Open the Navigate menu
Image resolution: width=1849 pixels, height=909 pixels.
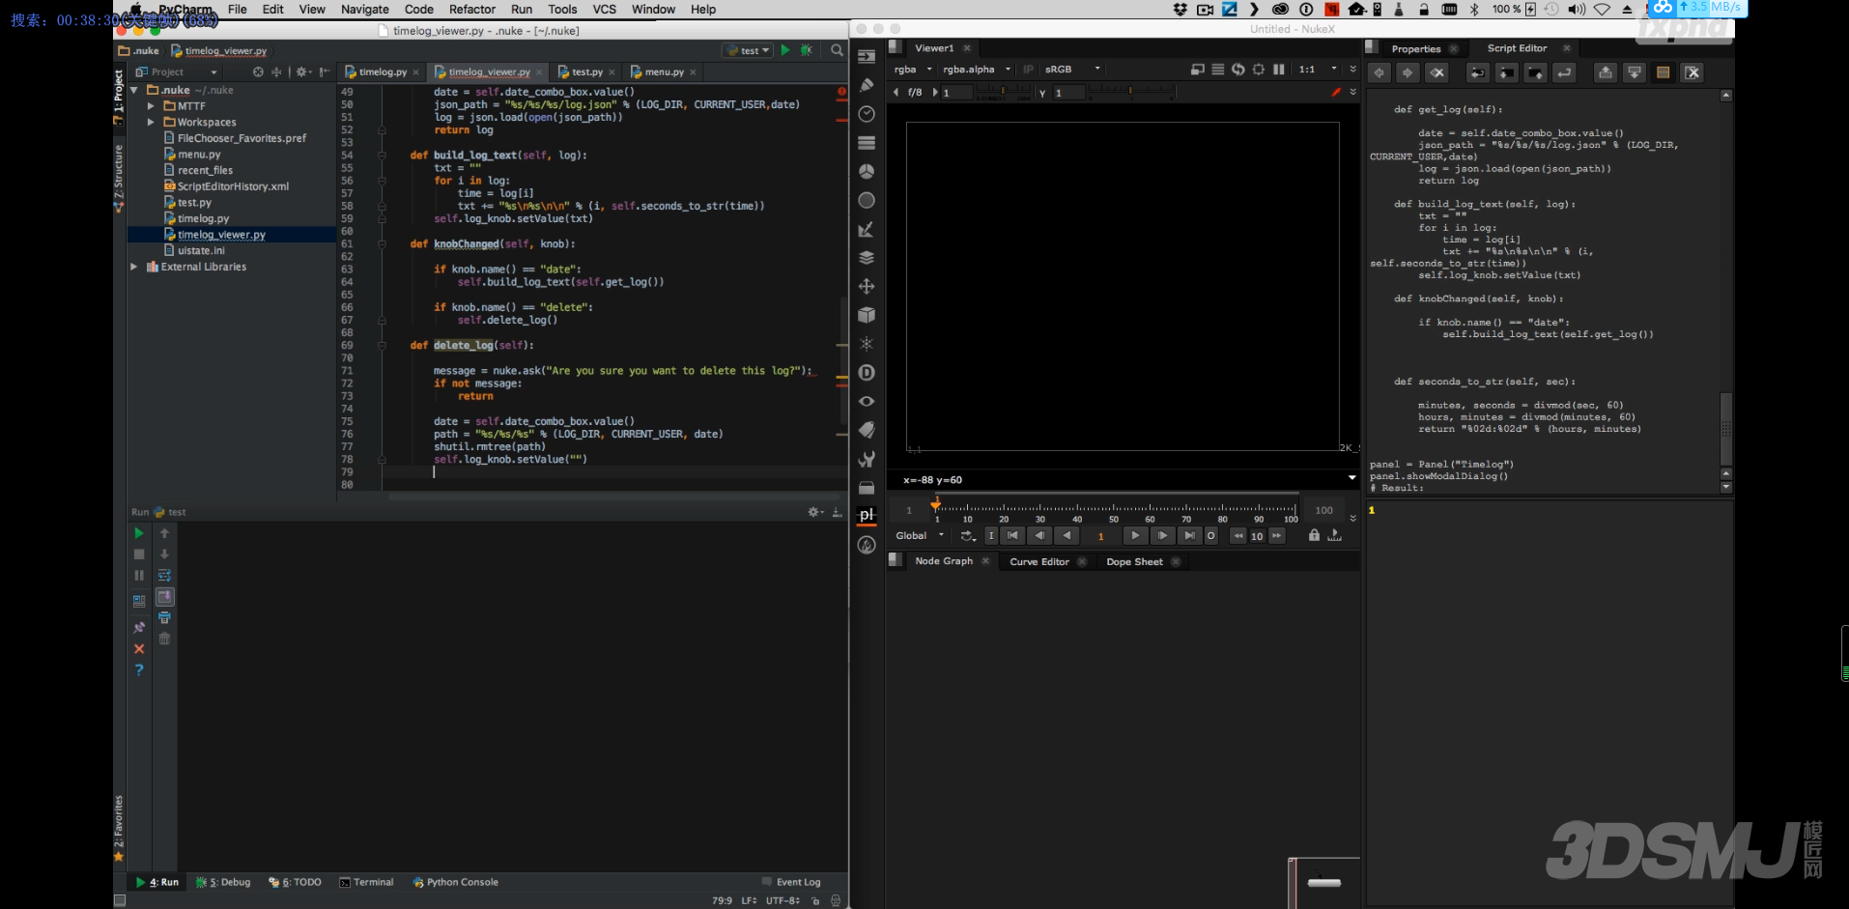[365, 9]
